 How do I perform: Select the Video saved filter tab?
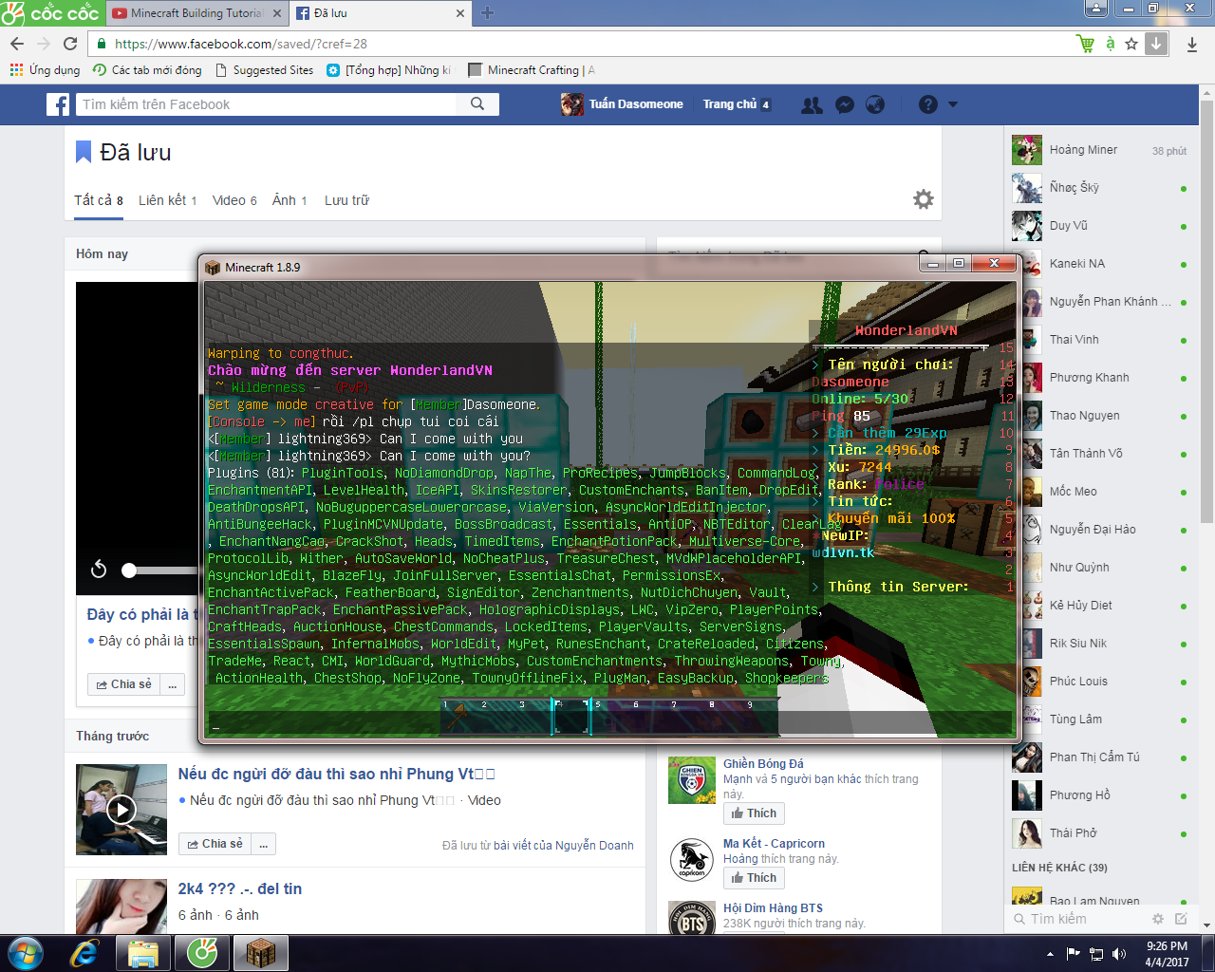[x=234, y=200]
